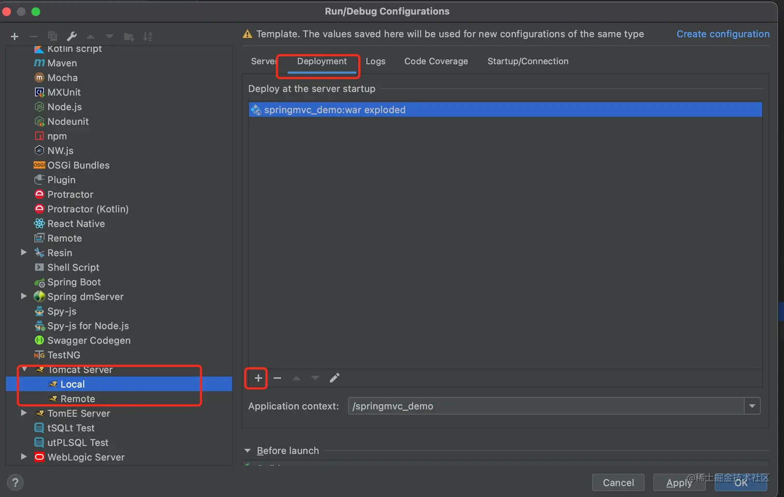
Task: Click the Sort Configurations alphabetically icon
Action: click(x=148, y=36)
